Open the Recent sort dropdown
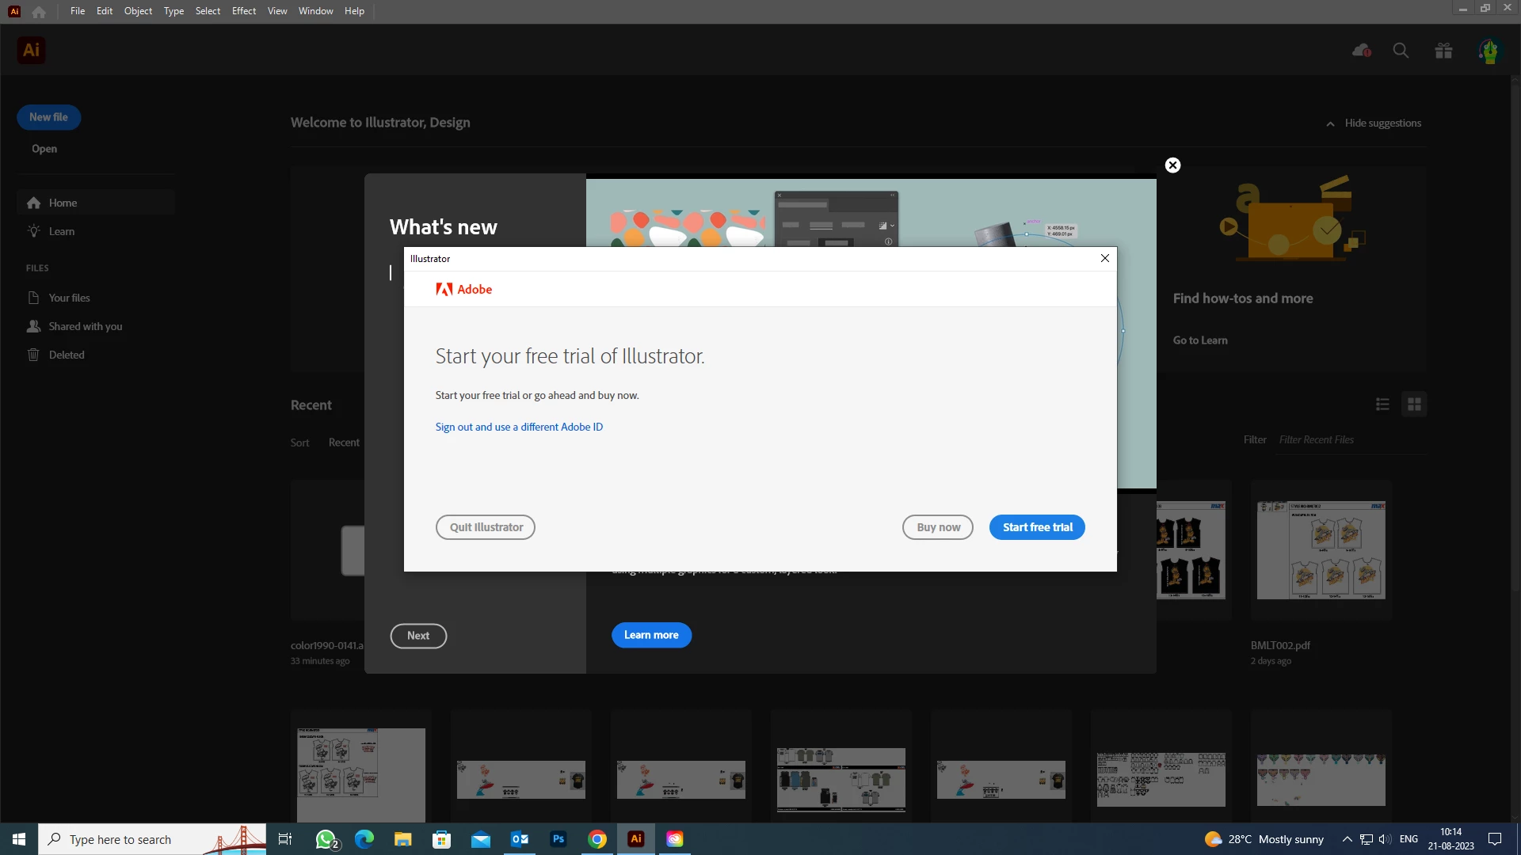 (x=344, y=443)
